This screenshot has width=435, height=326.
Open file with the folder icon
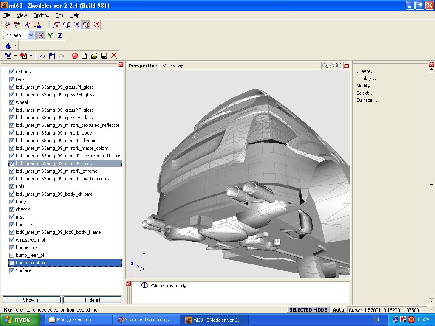tap(94, 56)
